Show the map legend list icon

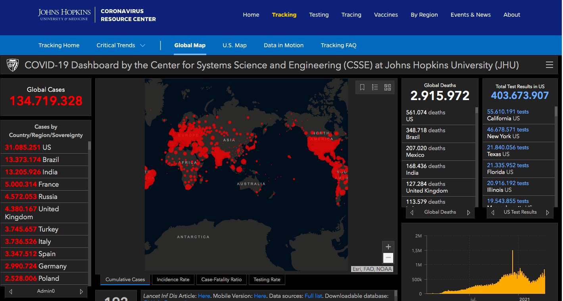pyautogui.click(x=375, y=87)
